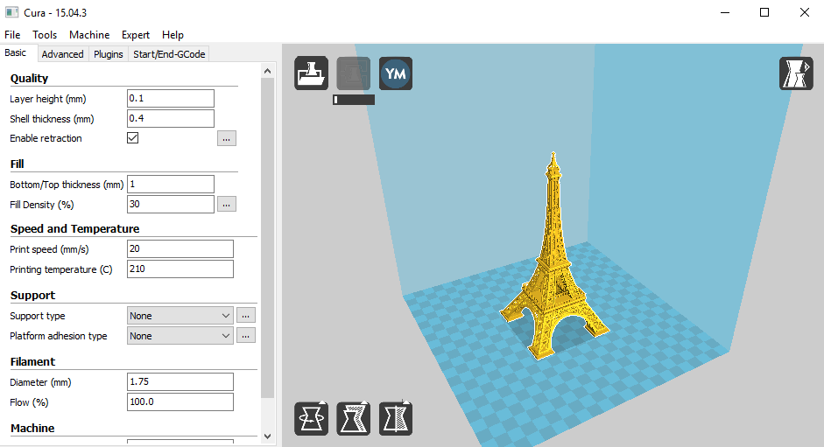Close the Cura window
Image resolution: width=824 pixels, height=447 pixels.
coord(805,12)
